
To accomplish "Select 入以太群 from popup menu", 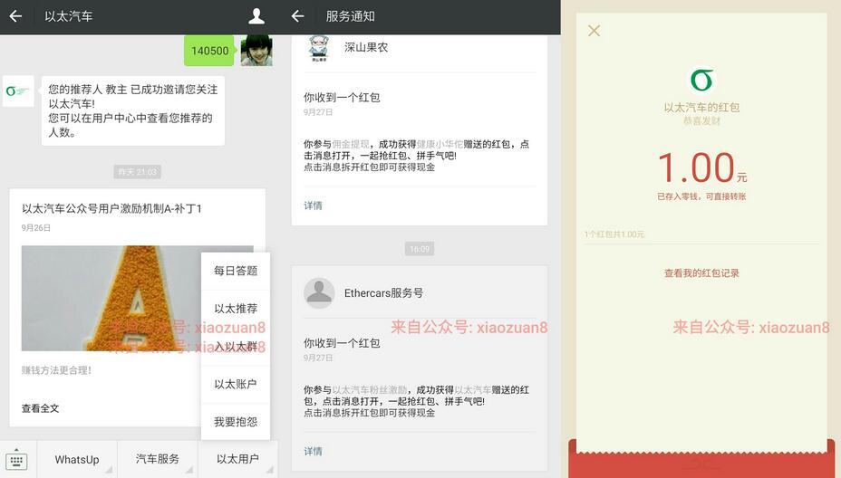I will click(236, 347).
